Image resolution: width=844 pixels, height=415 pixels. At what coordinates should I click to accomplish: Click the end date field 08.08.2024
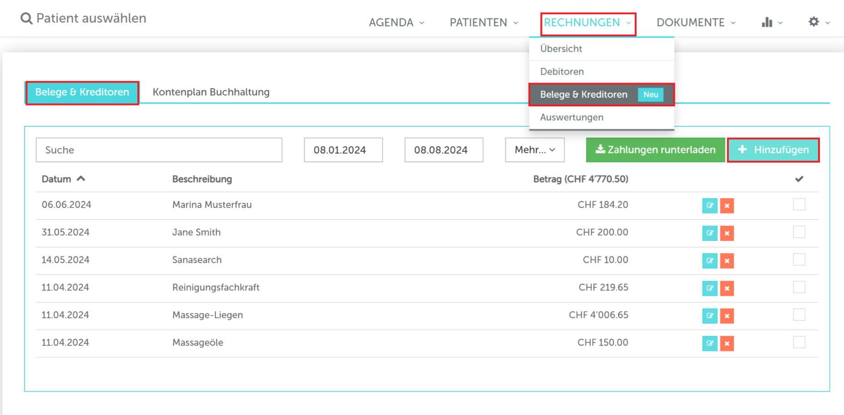point(444,150)
